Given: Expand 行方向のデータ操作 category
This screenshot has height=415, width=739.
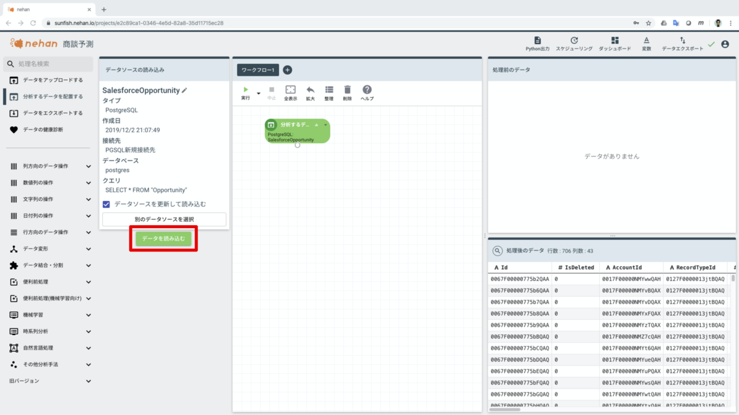Looking at the screenshot, I should pos(49,232).
